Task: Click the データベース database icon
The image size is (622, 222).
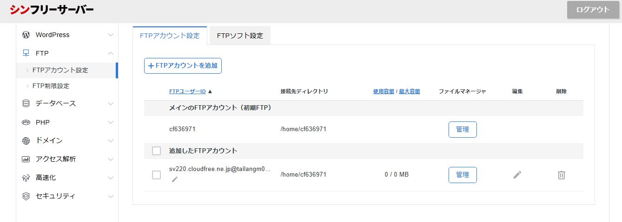Action: pos(26,103)
